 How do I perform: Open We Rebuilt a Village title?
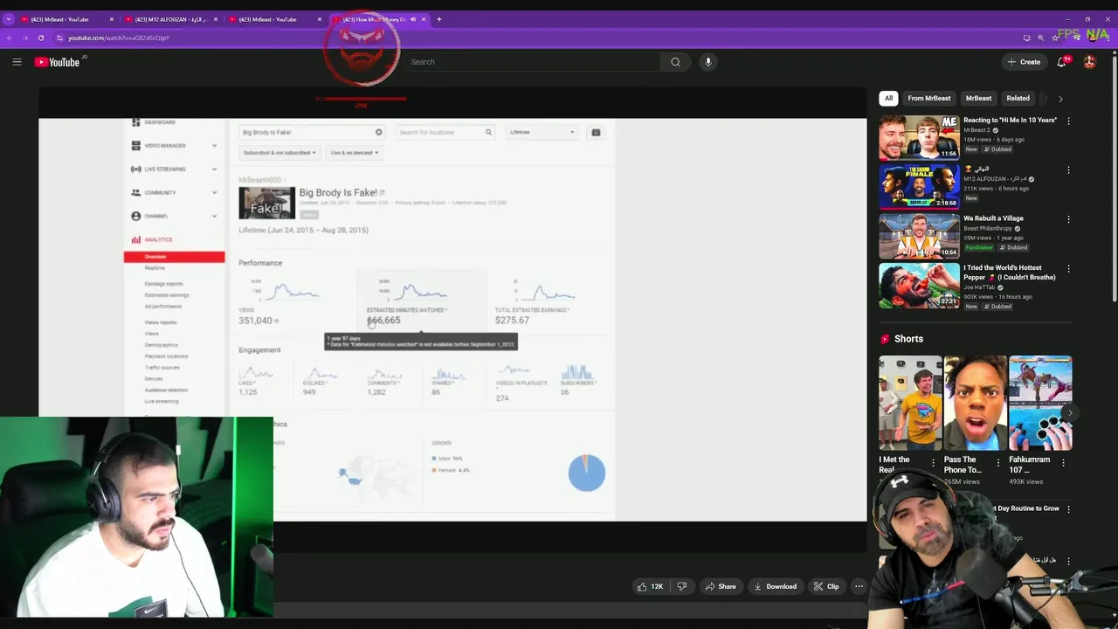tap(993, 218)
